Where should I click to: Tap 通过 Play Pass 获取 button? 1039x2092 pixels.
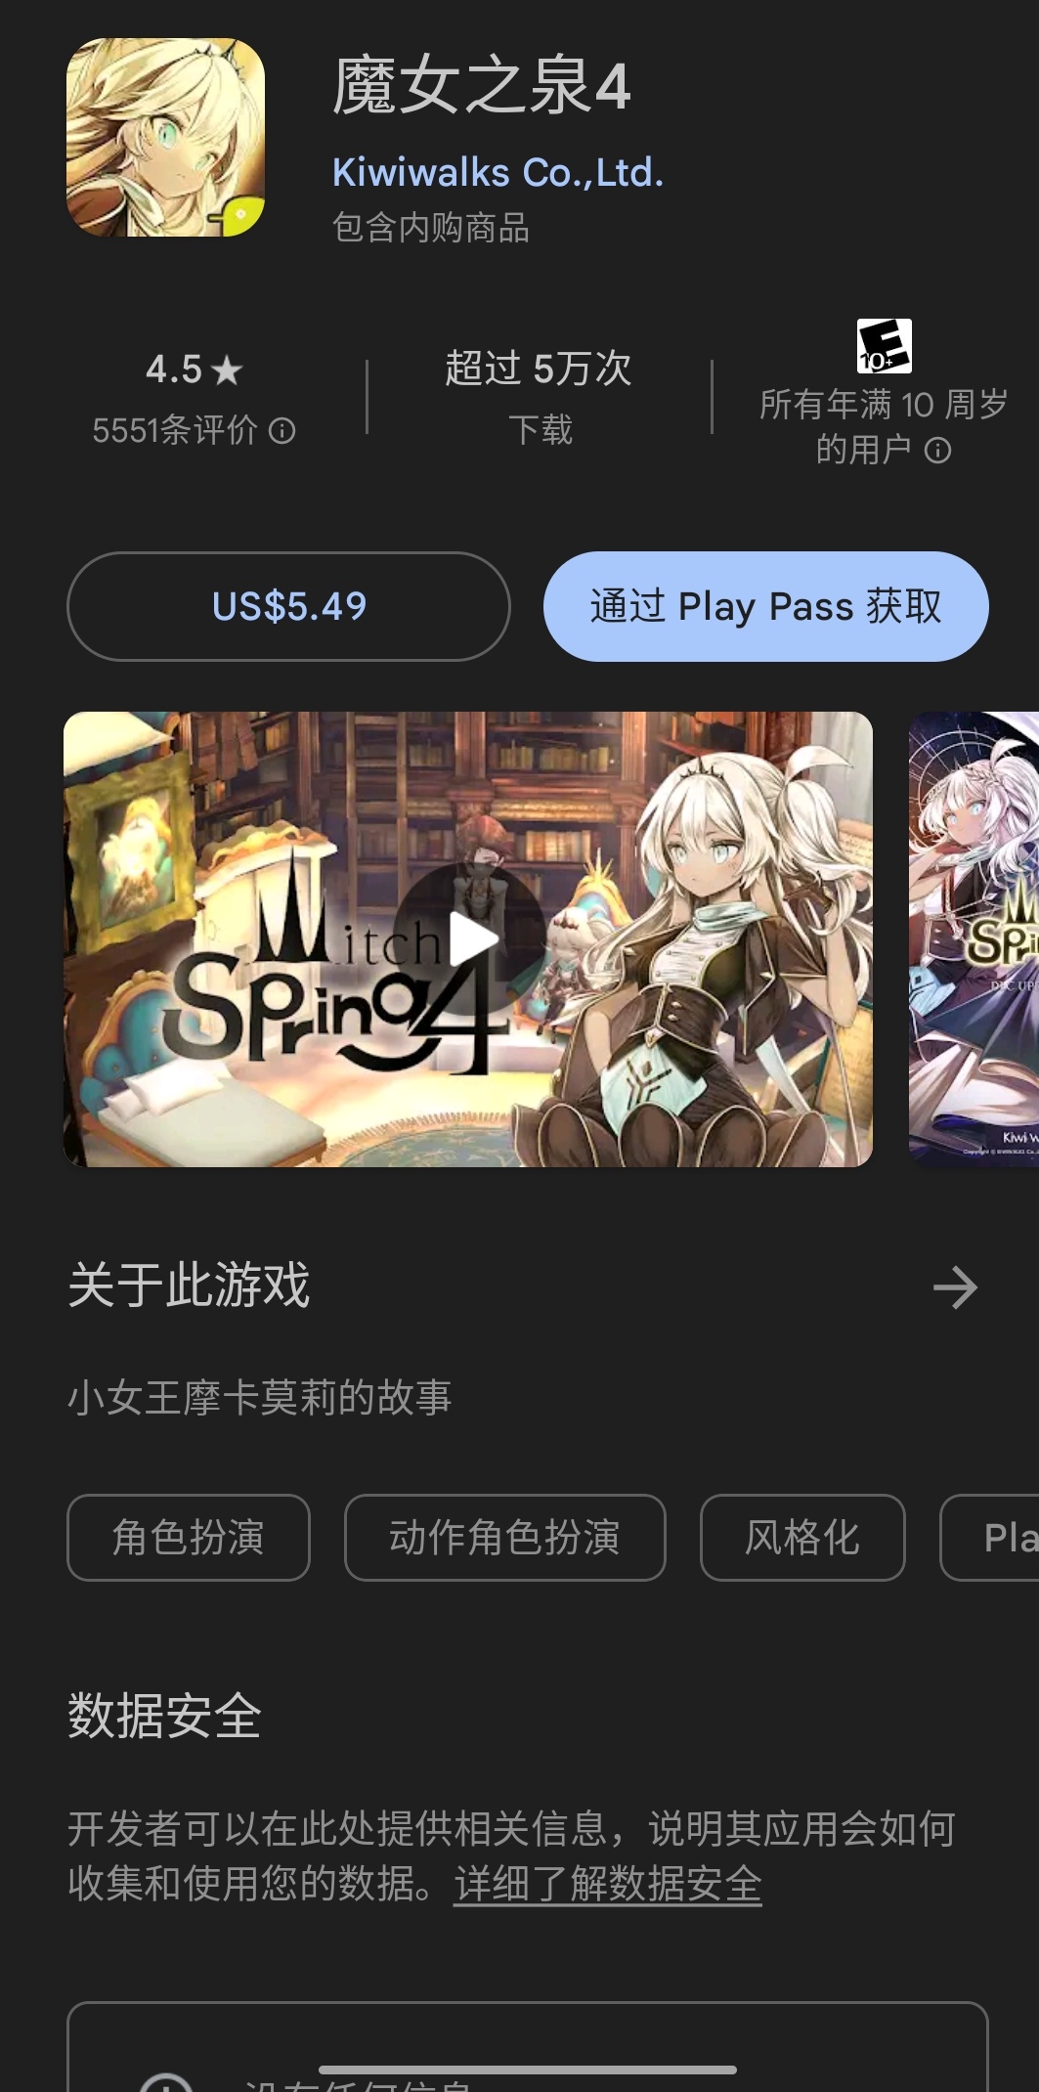click(765, 606)
